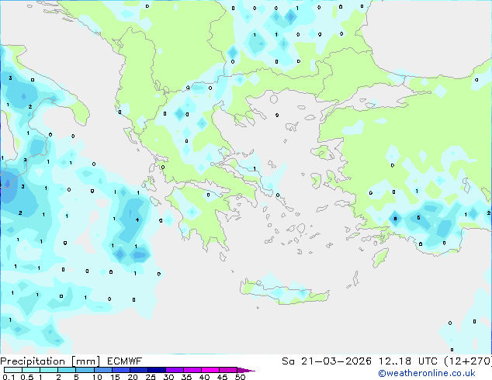
Task: Click the 'ECMWF' model label
Action: click(x=125, y=361)
